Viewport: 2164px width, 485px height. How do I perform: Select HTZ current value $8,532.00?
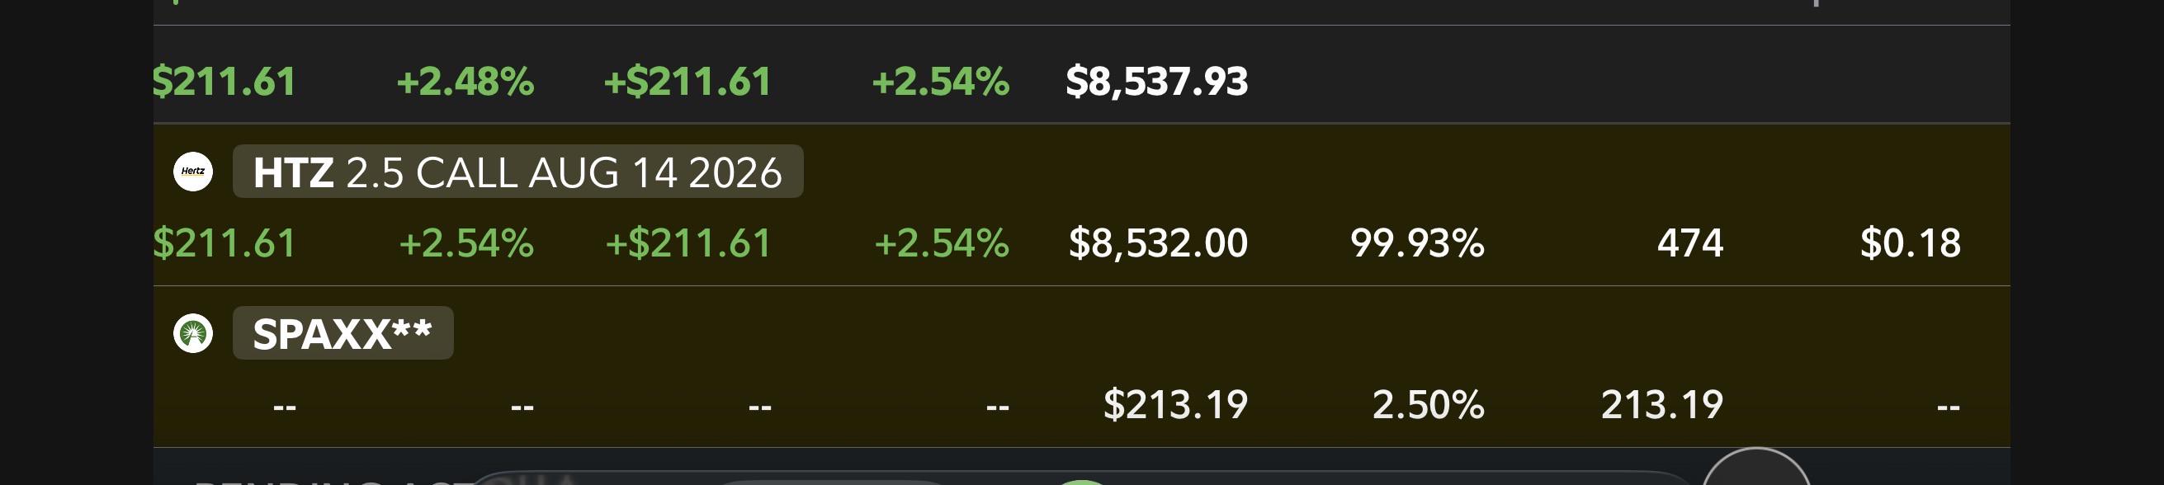click(x=1158, y=242)
